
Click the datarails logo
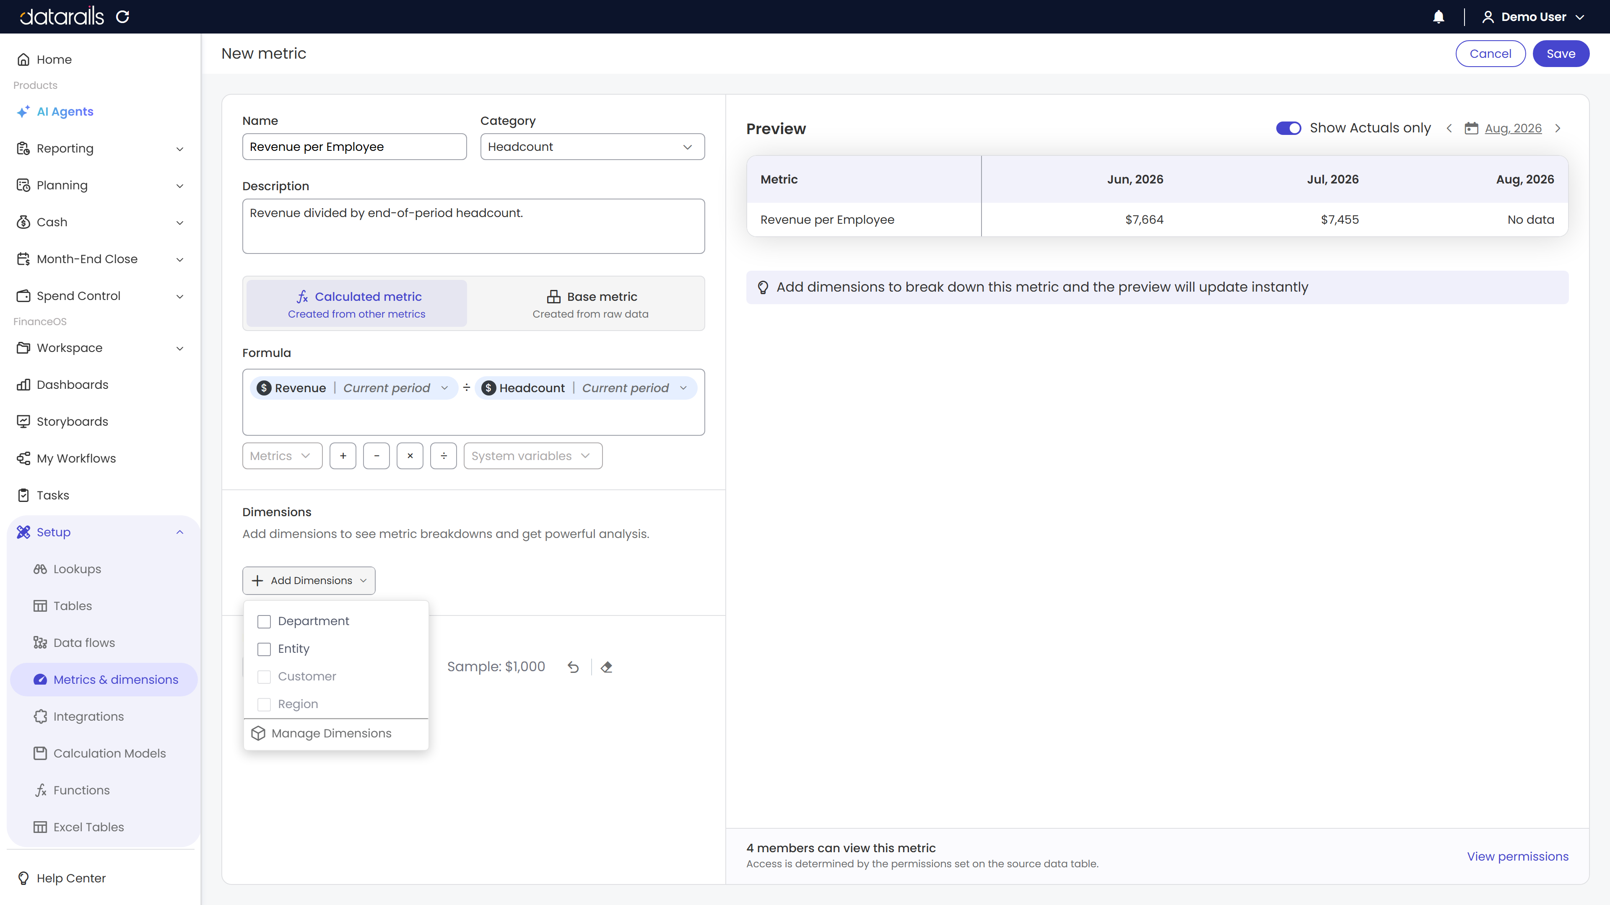[x=62, y=17]
